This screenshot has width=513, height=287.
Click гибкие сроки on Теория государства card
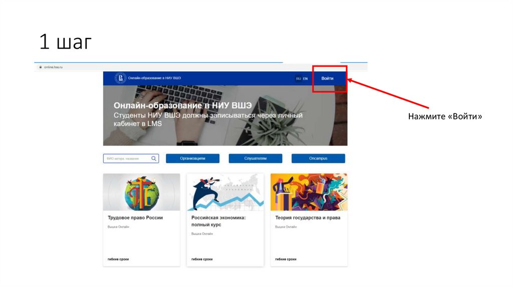pos(286,259)
